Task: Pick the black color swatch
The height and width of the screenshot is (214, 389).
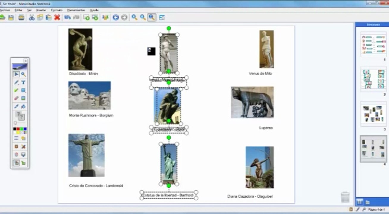Action: 15,129
